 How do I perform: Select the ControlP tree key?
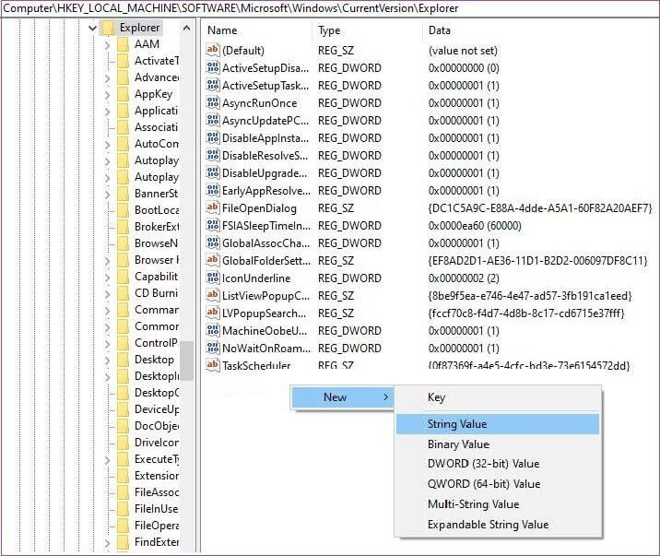[156, 343]
